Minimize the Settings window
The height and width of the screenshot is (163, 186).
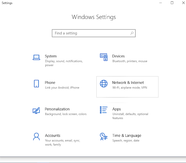tap(160, 3)
